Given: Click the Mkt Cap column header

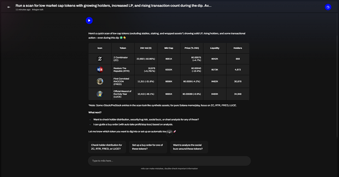Looking at the screenshot, I should coord(169,48).
